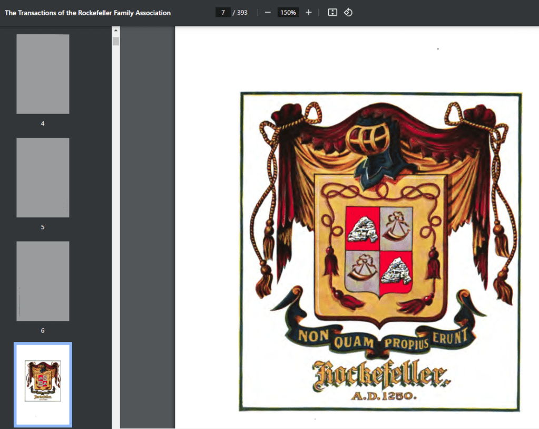Click the word ERUNT on the ribbon
The height and width of the screenshot is (429, 539).
pos(449,338)
